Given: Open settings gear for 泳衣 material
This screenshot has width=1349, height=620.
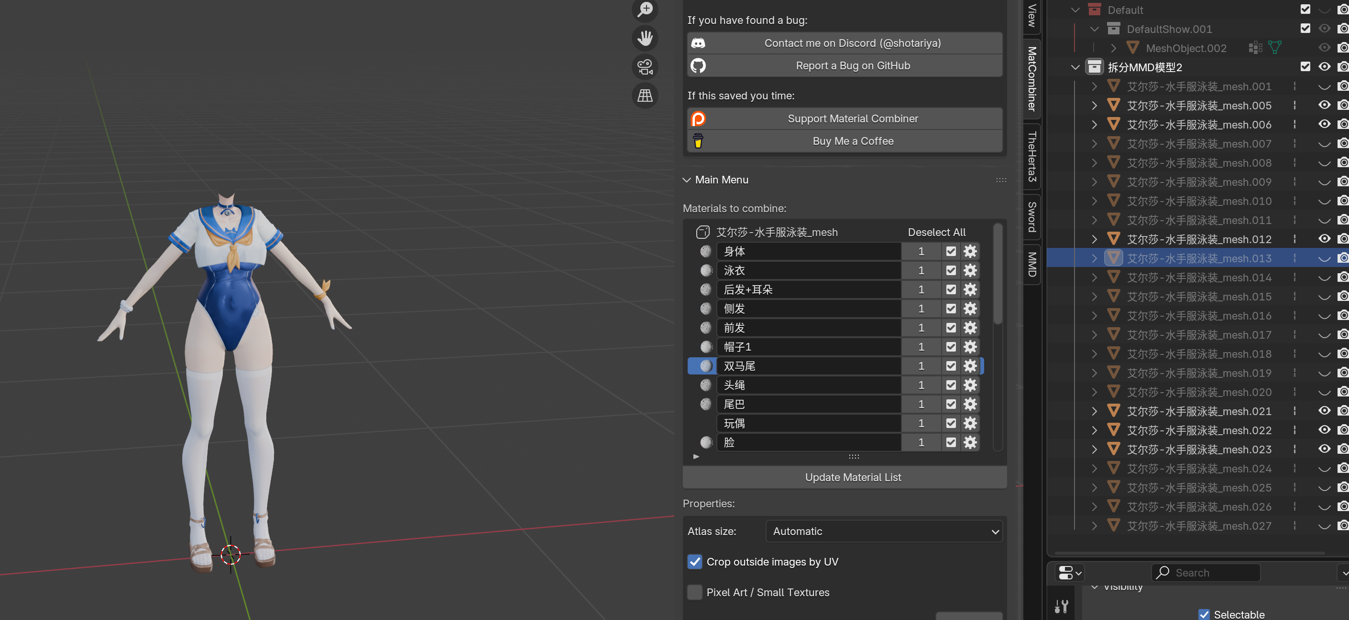Looking at the screenshot, I should coord(970,270).
